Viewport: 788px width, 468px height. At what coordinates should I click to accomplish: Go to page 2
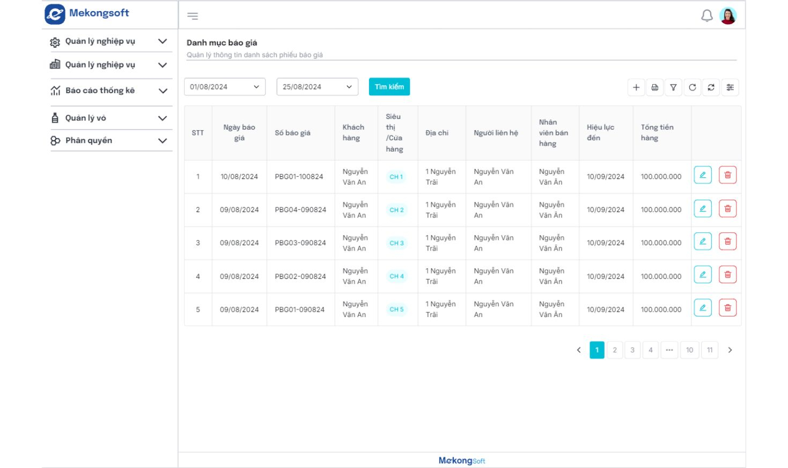[615, 350]
